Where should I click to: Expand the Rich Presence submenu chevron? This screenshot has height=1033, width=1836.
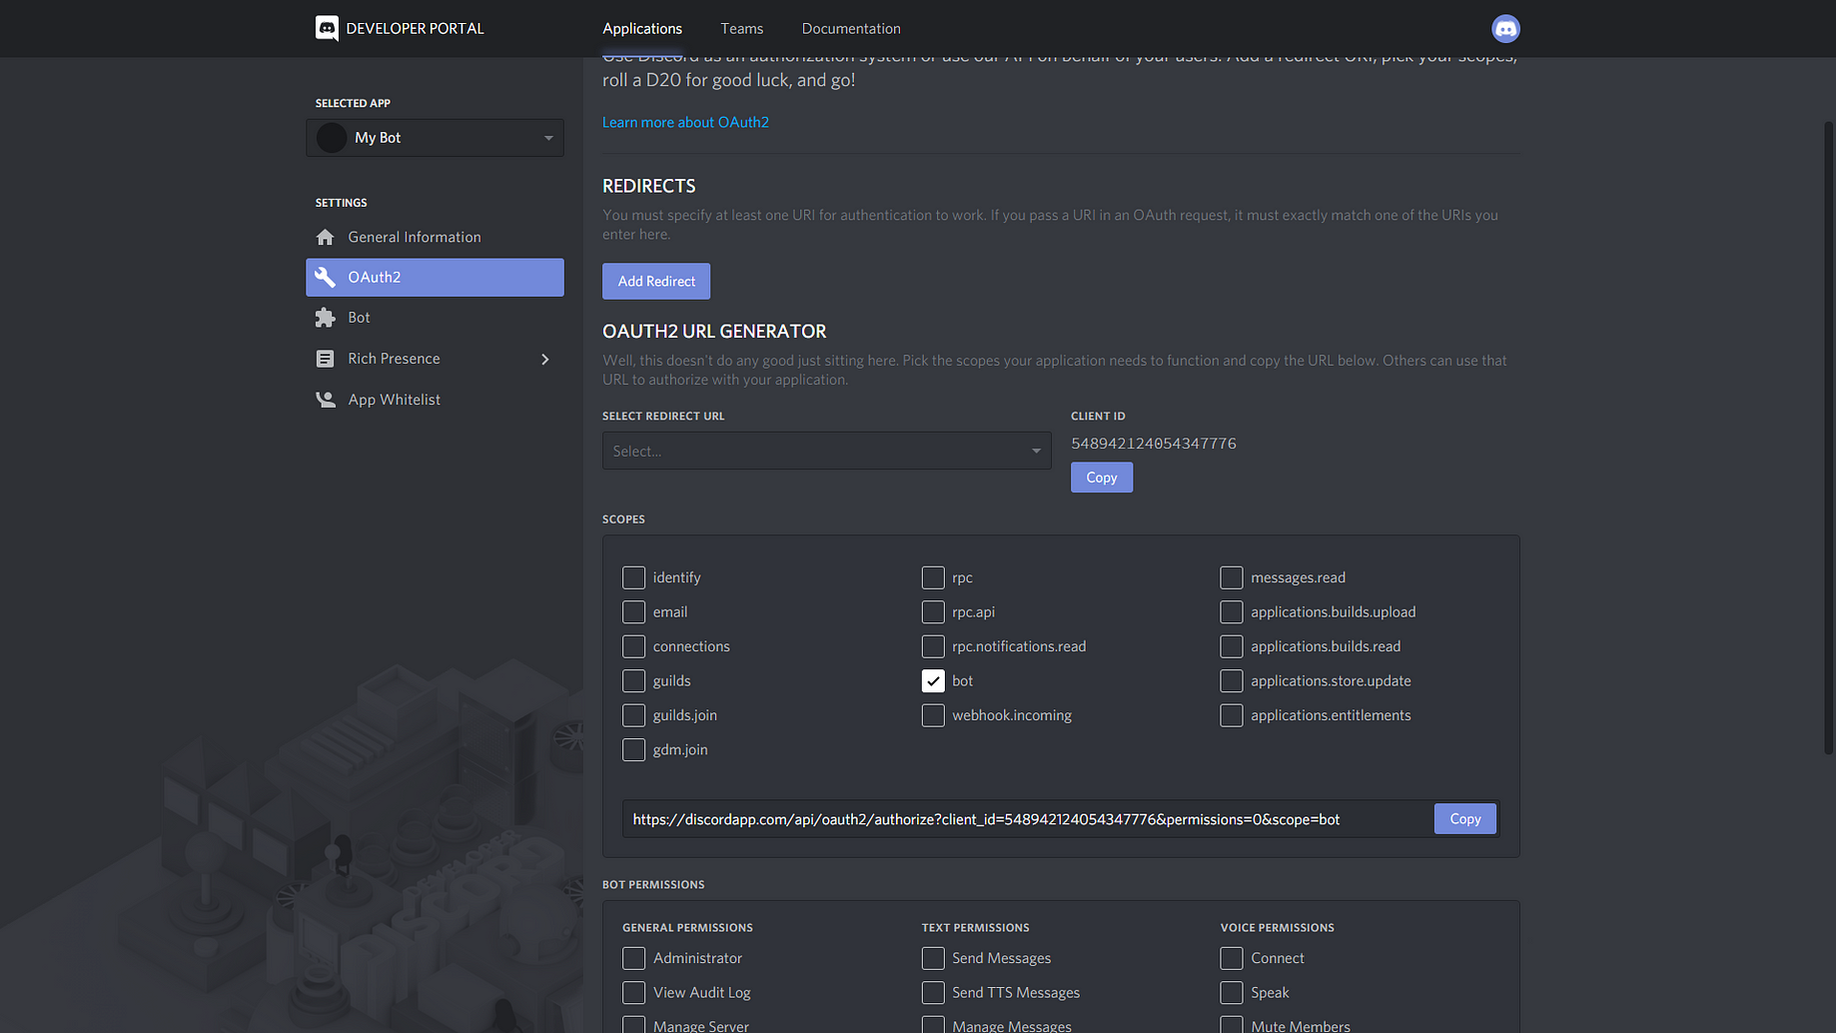(x=545, y=359)
